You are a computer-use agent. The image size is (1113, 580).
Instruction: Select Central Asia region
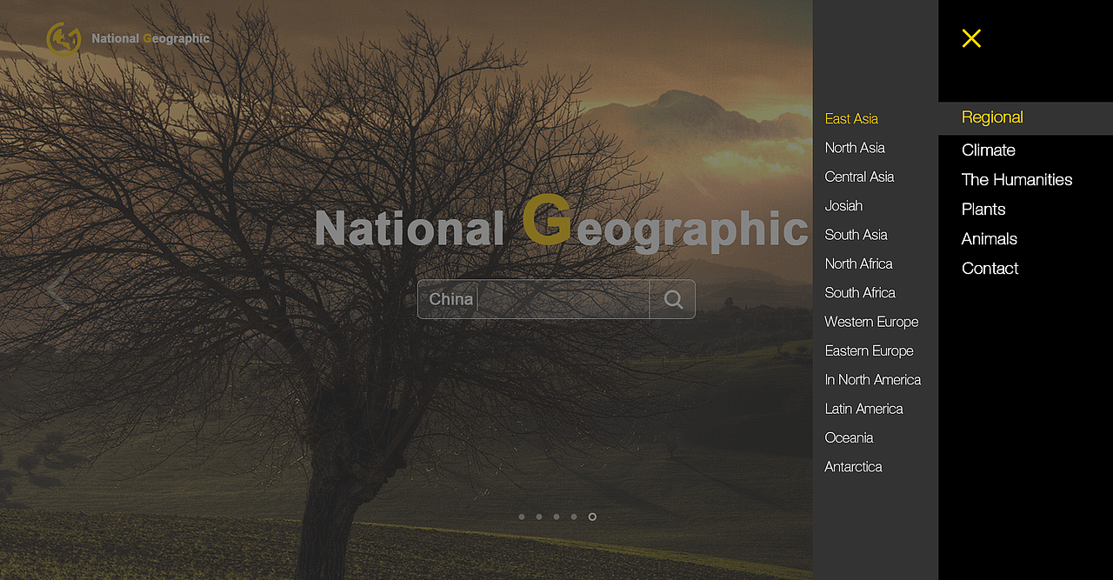[859, 177]
